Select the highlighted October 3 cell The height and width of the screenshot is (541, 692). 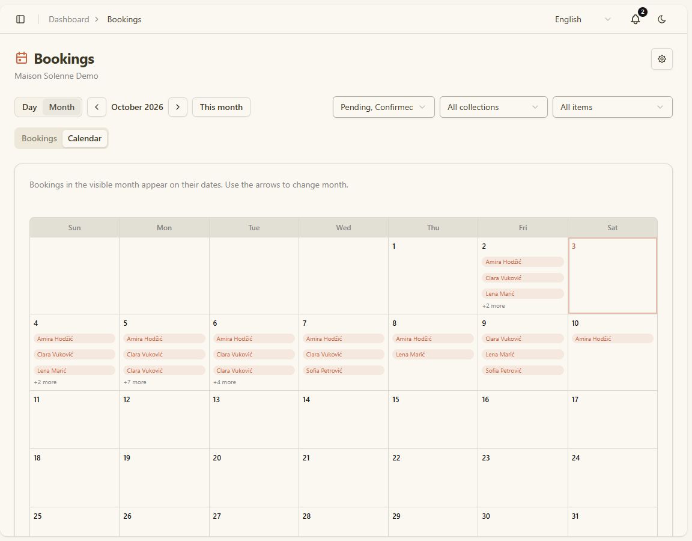pos(613,275)
